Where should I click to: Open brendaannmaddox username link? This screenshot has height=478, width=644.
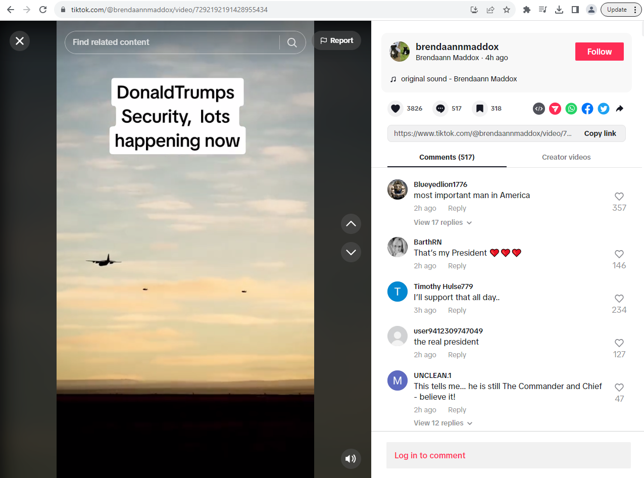click(457, 47)
